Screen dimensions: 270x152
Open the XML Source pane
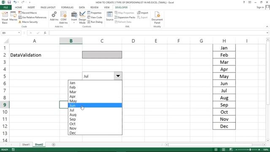[x=110, y=16]
